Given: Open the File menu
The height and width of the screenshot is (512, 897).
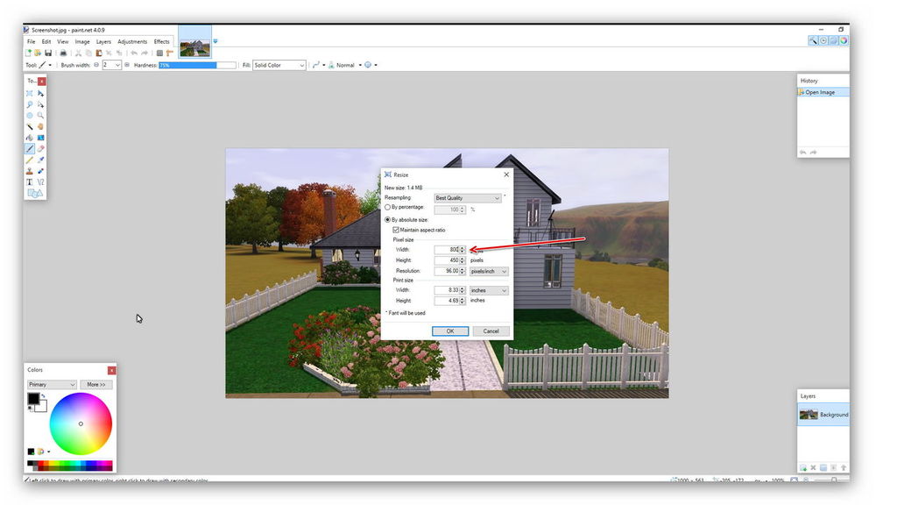Looking at the screenshot, I should (x=31, y=41).
